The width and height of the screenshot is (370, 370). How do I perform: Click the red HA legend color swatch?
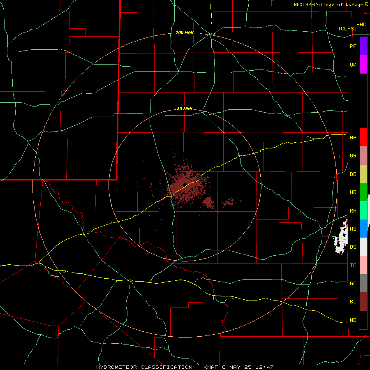pyautogui.click(x=363, y=137)
